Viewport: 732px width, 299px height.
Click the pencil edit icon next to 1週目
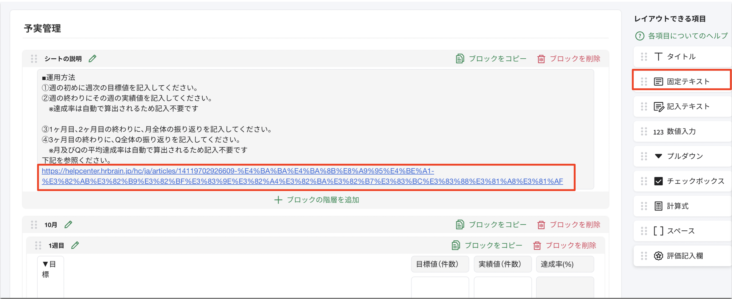tap(75, 245)
